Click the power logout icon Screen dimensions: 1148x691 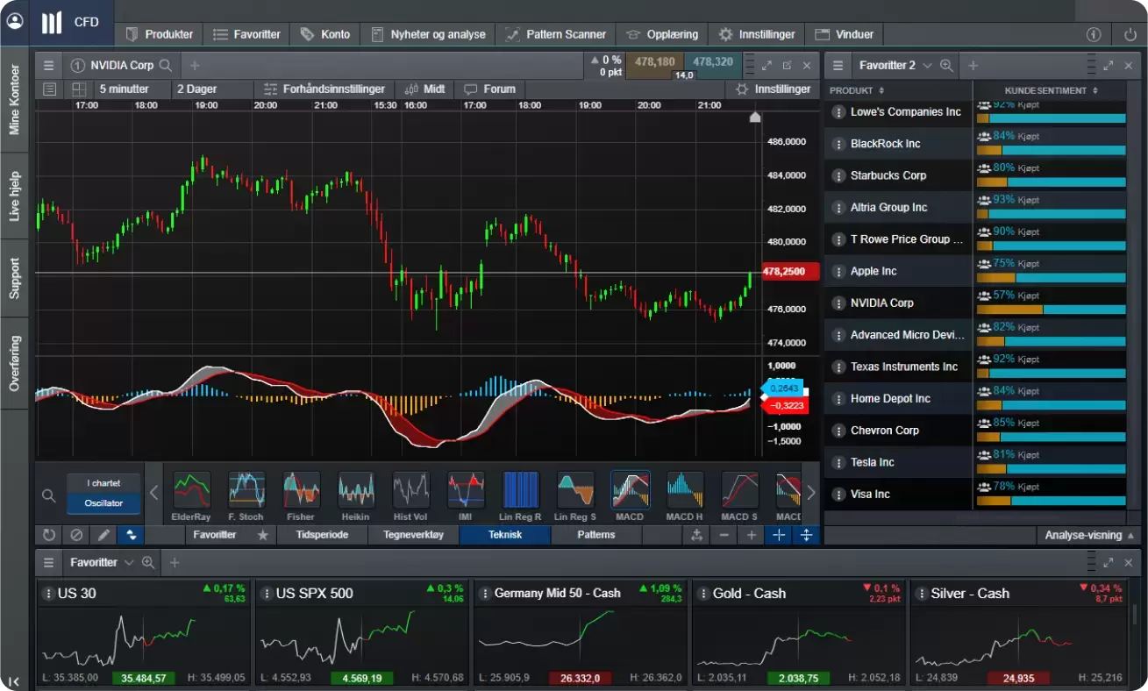pos(1130,35)
